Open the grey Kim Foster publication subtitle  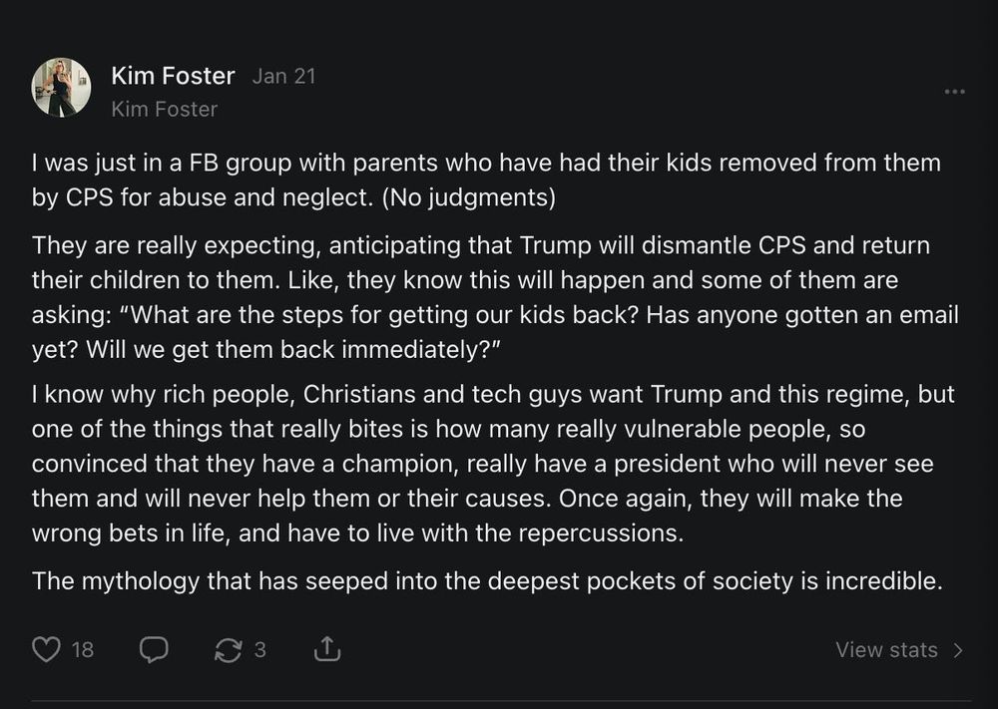pos(164,109)
